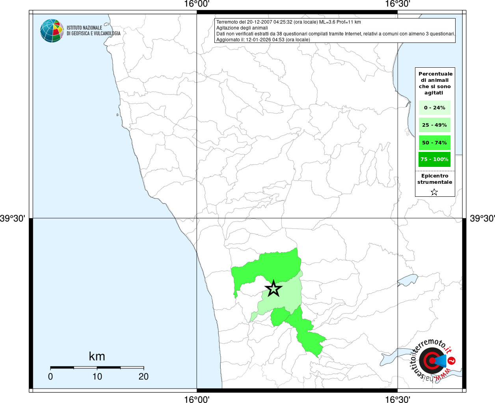The image size is (495, 403).
Task: Select the 0 - 24% legend swatch
Action: pos(434,107)
